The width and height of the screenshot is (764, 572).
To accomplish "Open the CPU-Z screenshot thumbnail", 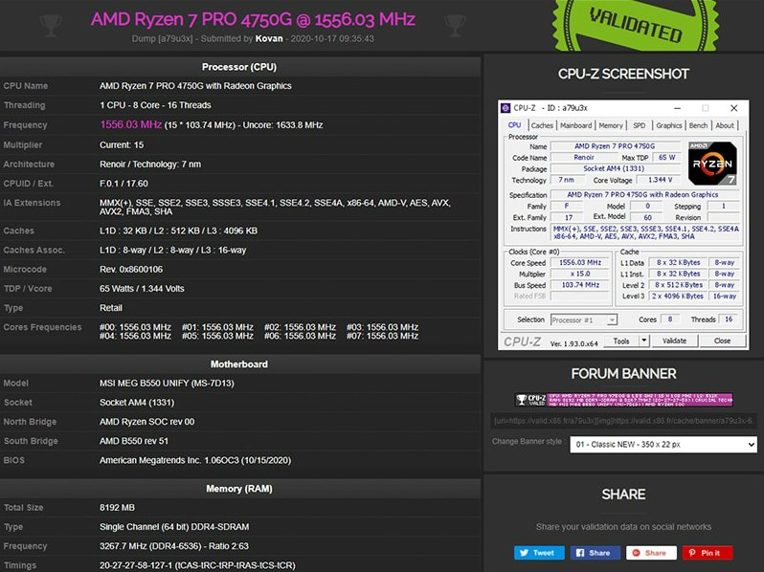I will pos(623,225).
